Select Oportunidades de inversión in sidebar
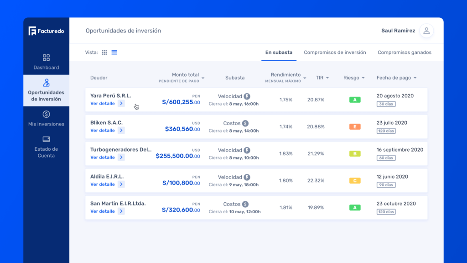 click(x=46, y=91)
